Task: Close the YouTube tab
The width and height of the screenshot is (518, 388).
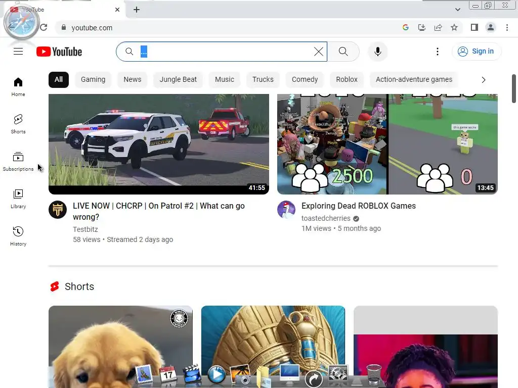Action: 117,10
